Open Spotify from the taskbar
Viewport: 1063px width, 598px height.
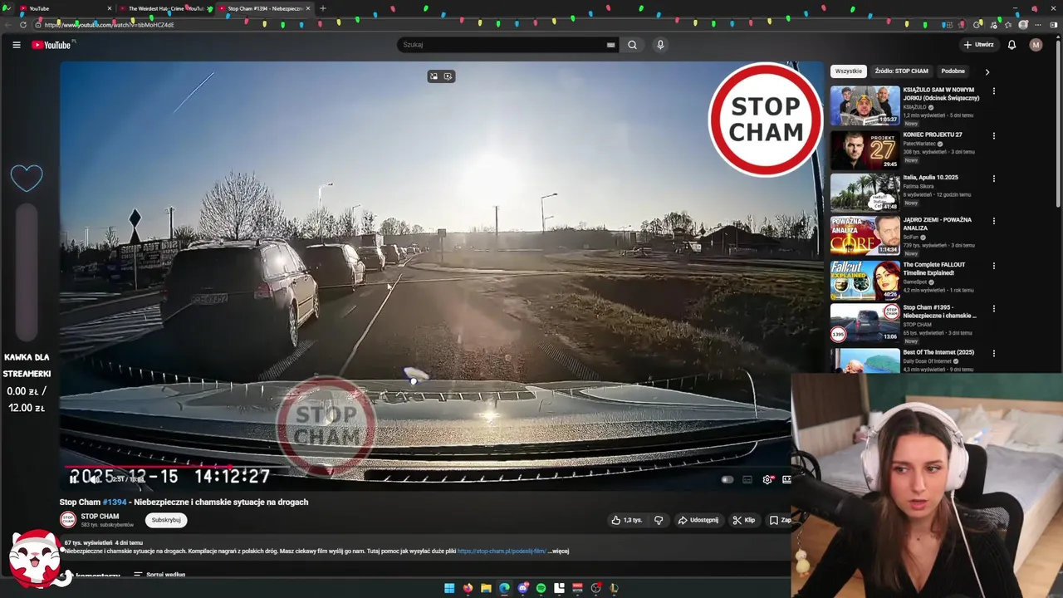pos(541,588)
